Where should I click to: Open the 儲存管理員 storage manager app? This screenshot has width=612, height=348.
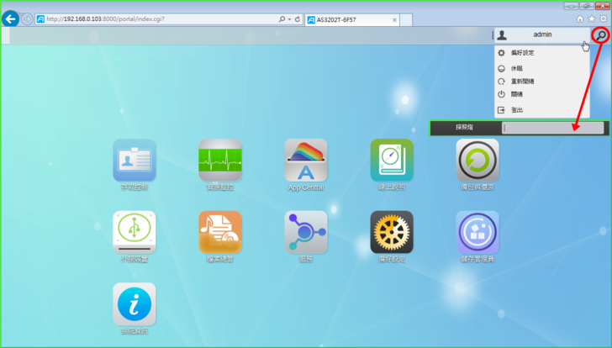[477, 231]
